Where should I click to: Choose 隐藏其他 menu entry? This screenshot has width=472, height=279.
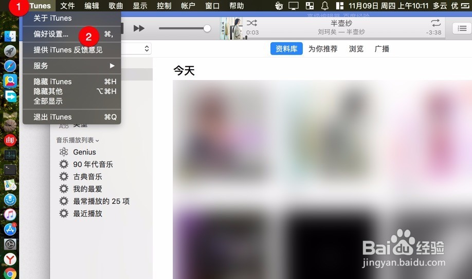tap(71, 91)
